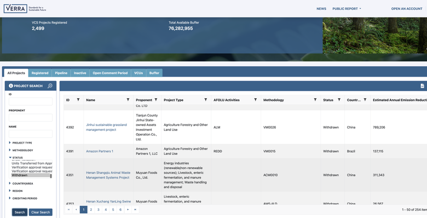The image size is (427, 218).
Task: Go to results page 1
Action: pos(84,210)
